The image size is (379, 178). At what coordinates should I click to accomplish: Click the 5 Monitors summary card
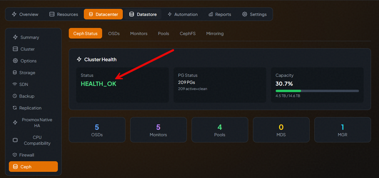(159, 130)
